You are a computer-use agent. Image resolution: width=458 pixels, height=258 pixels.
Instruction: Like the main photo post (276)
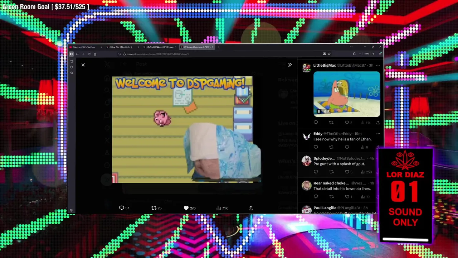click(190, 208)
